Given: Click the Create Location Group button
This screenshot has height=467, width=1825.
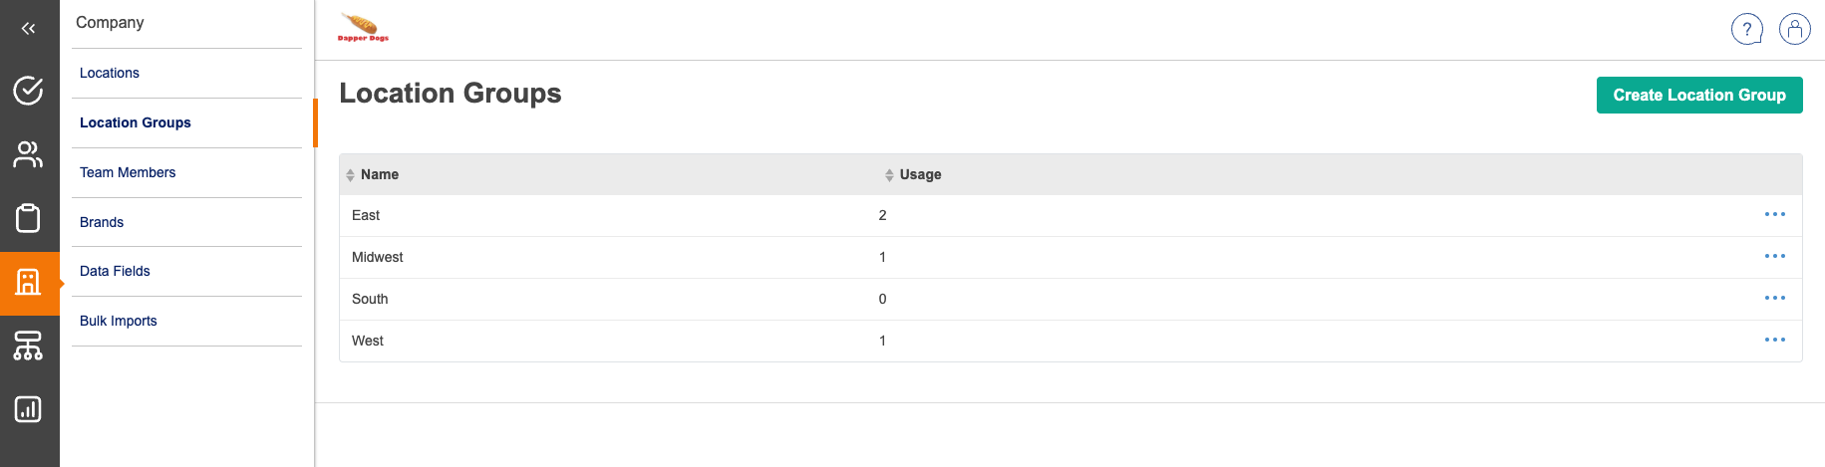Looking at the screenshot, I should pyautogui.click(x=1699, y=96).
